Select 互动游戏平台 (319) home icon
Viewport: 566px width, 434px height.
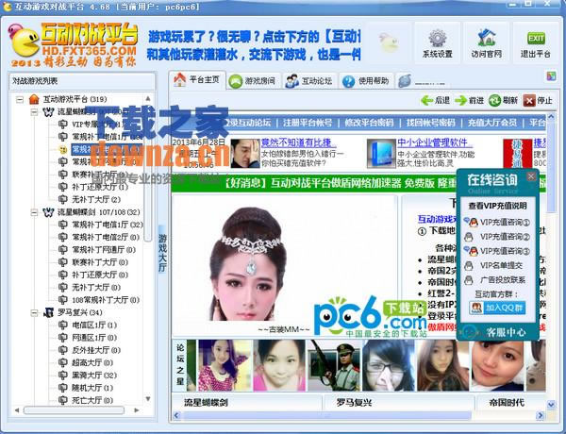point(34,99)
